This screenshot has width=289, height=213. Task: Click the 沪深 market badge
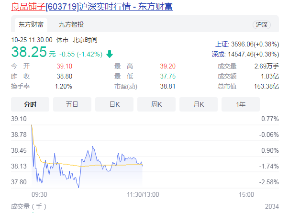tap(262, 25)
